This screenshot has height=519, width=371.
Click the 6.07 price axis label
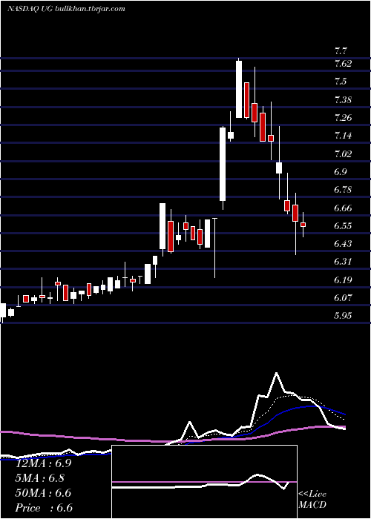[x=343, y=298]
